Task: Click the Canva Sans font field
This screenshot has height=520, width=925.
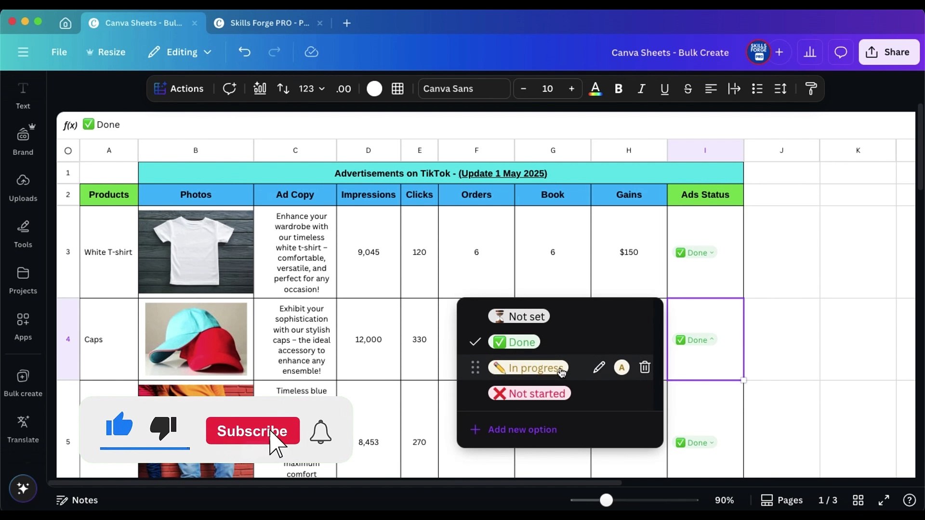Action: 463,89
